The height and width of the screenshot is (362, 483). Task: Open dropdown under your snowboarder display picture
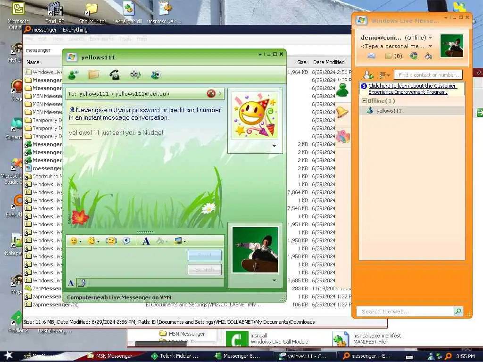(274, 280)
